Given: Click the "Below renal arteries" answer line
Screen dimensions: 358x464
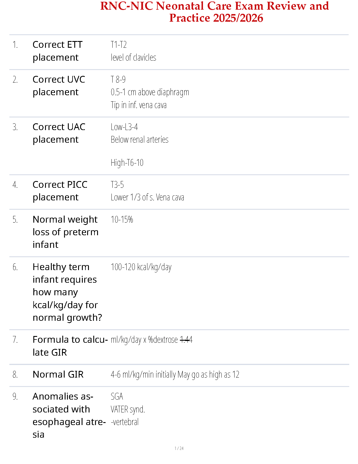Looking at the screenshot, I should pos(140,140).
